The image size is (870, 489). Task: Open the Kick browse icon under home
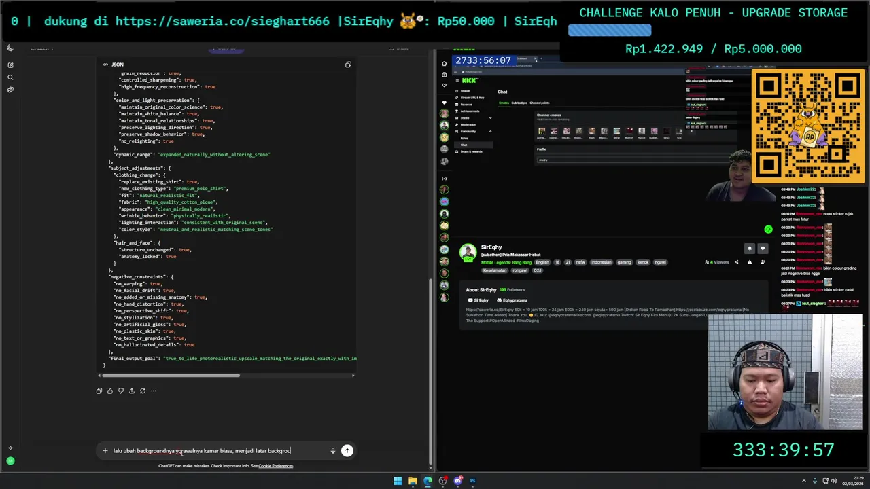click(445, 74)
